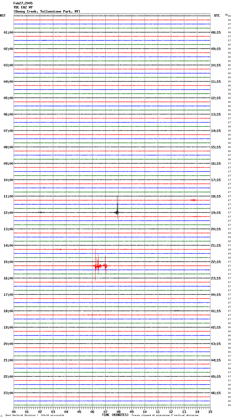This screenshot has height=419, width=232.
Task: Click minute 08 on the bottom time axis
Action: pyautogui.click(x=118, y=412)
